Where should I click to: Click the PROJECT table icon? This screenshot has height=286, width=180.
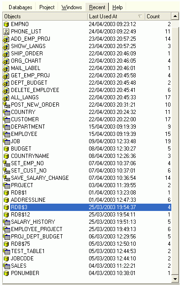(6, 185)
